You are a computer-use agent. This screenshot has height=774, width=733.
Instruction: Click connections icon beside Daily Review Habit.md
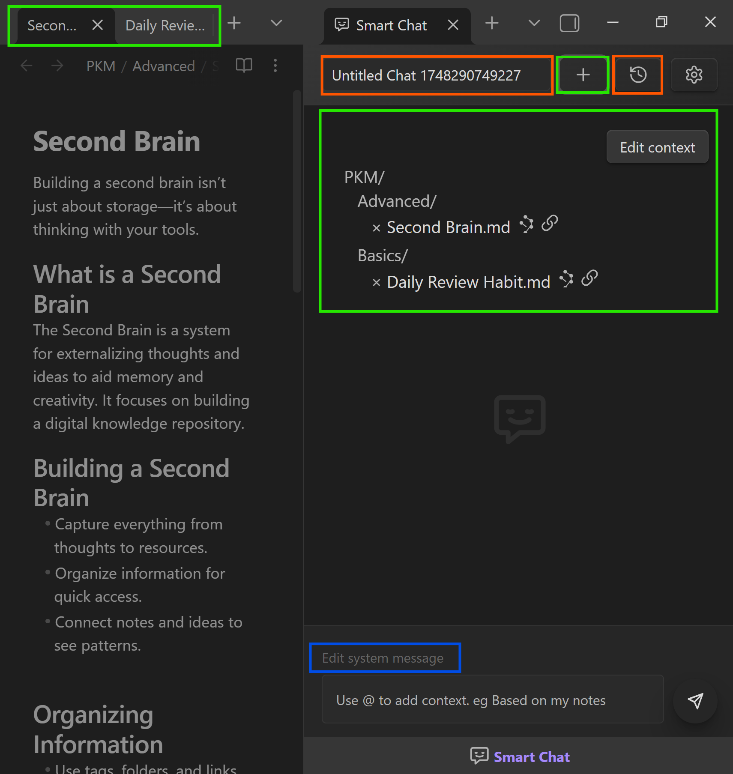pyautogui.click(x=566, y=279)
